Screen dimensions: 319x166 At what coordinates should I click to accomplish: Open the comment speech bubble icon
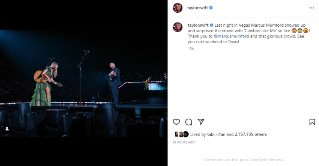pyautogui.click(x=189, y=122)
